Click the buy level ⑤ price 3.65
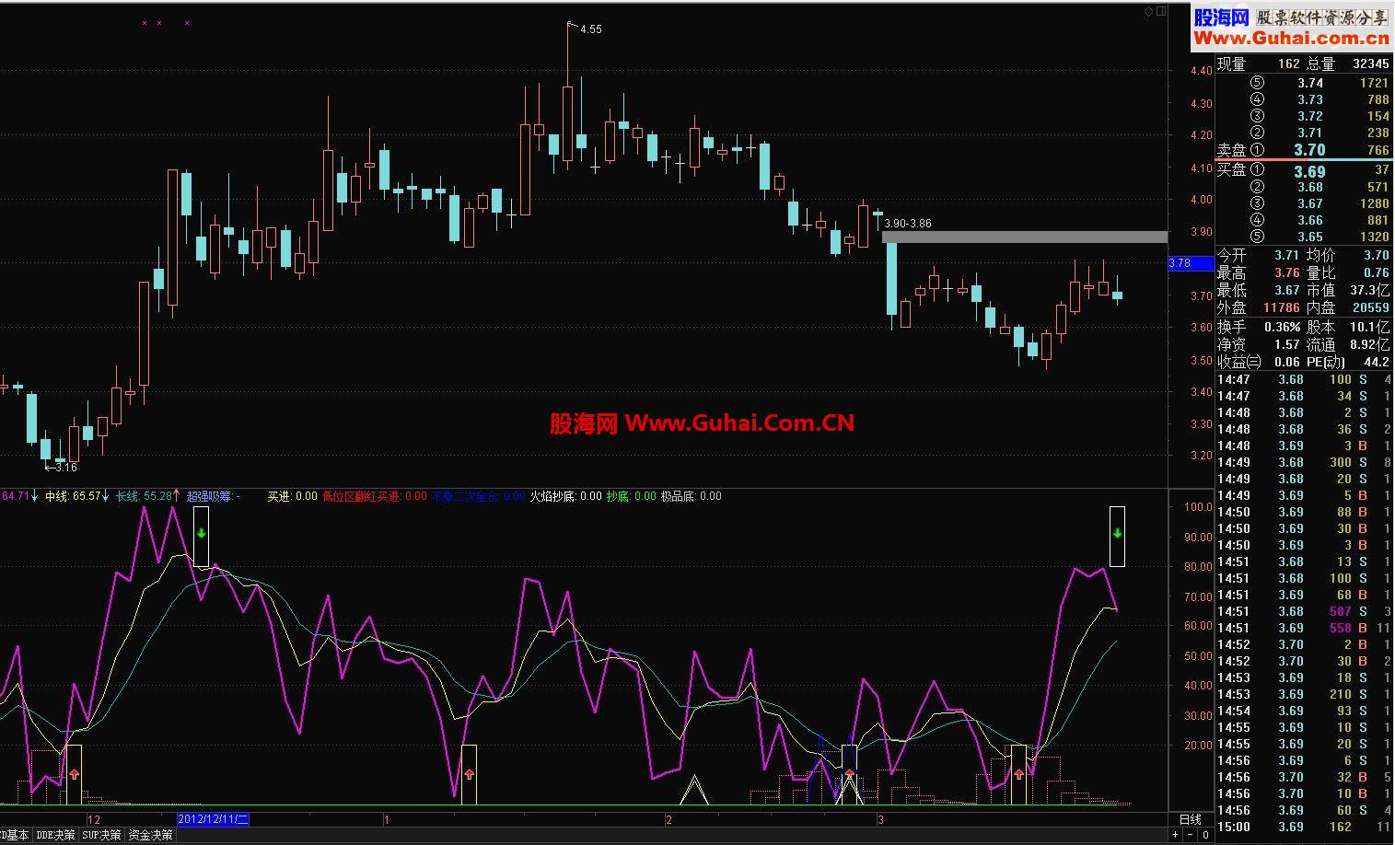 (1310, 237)
